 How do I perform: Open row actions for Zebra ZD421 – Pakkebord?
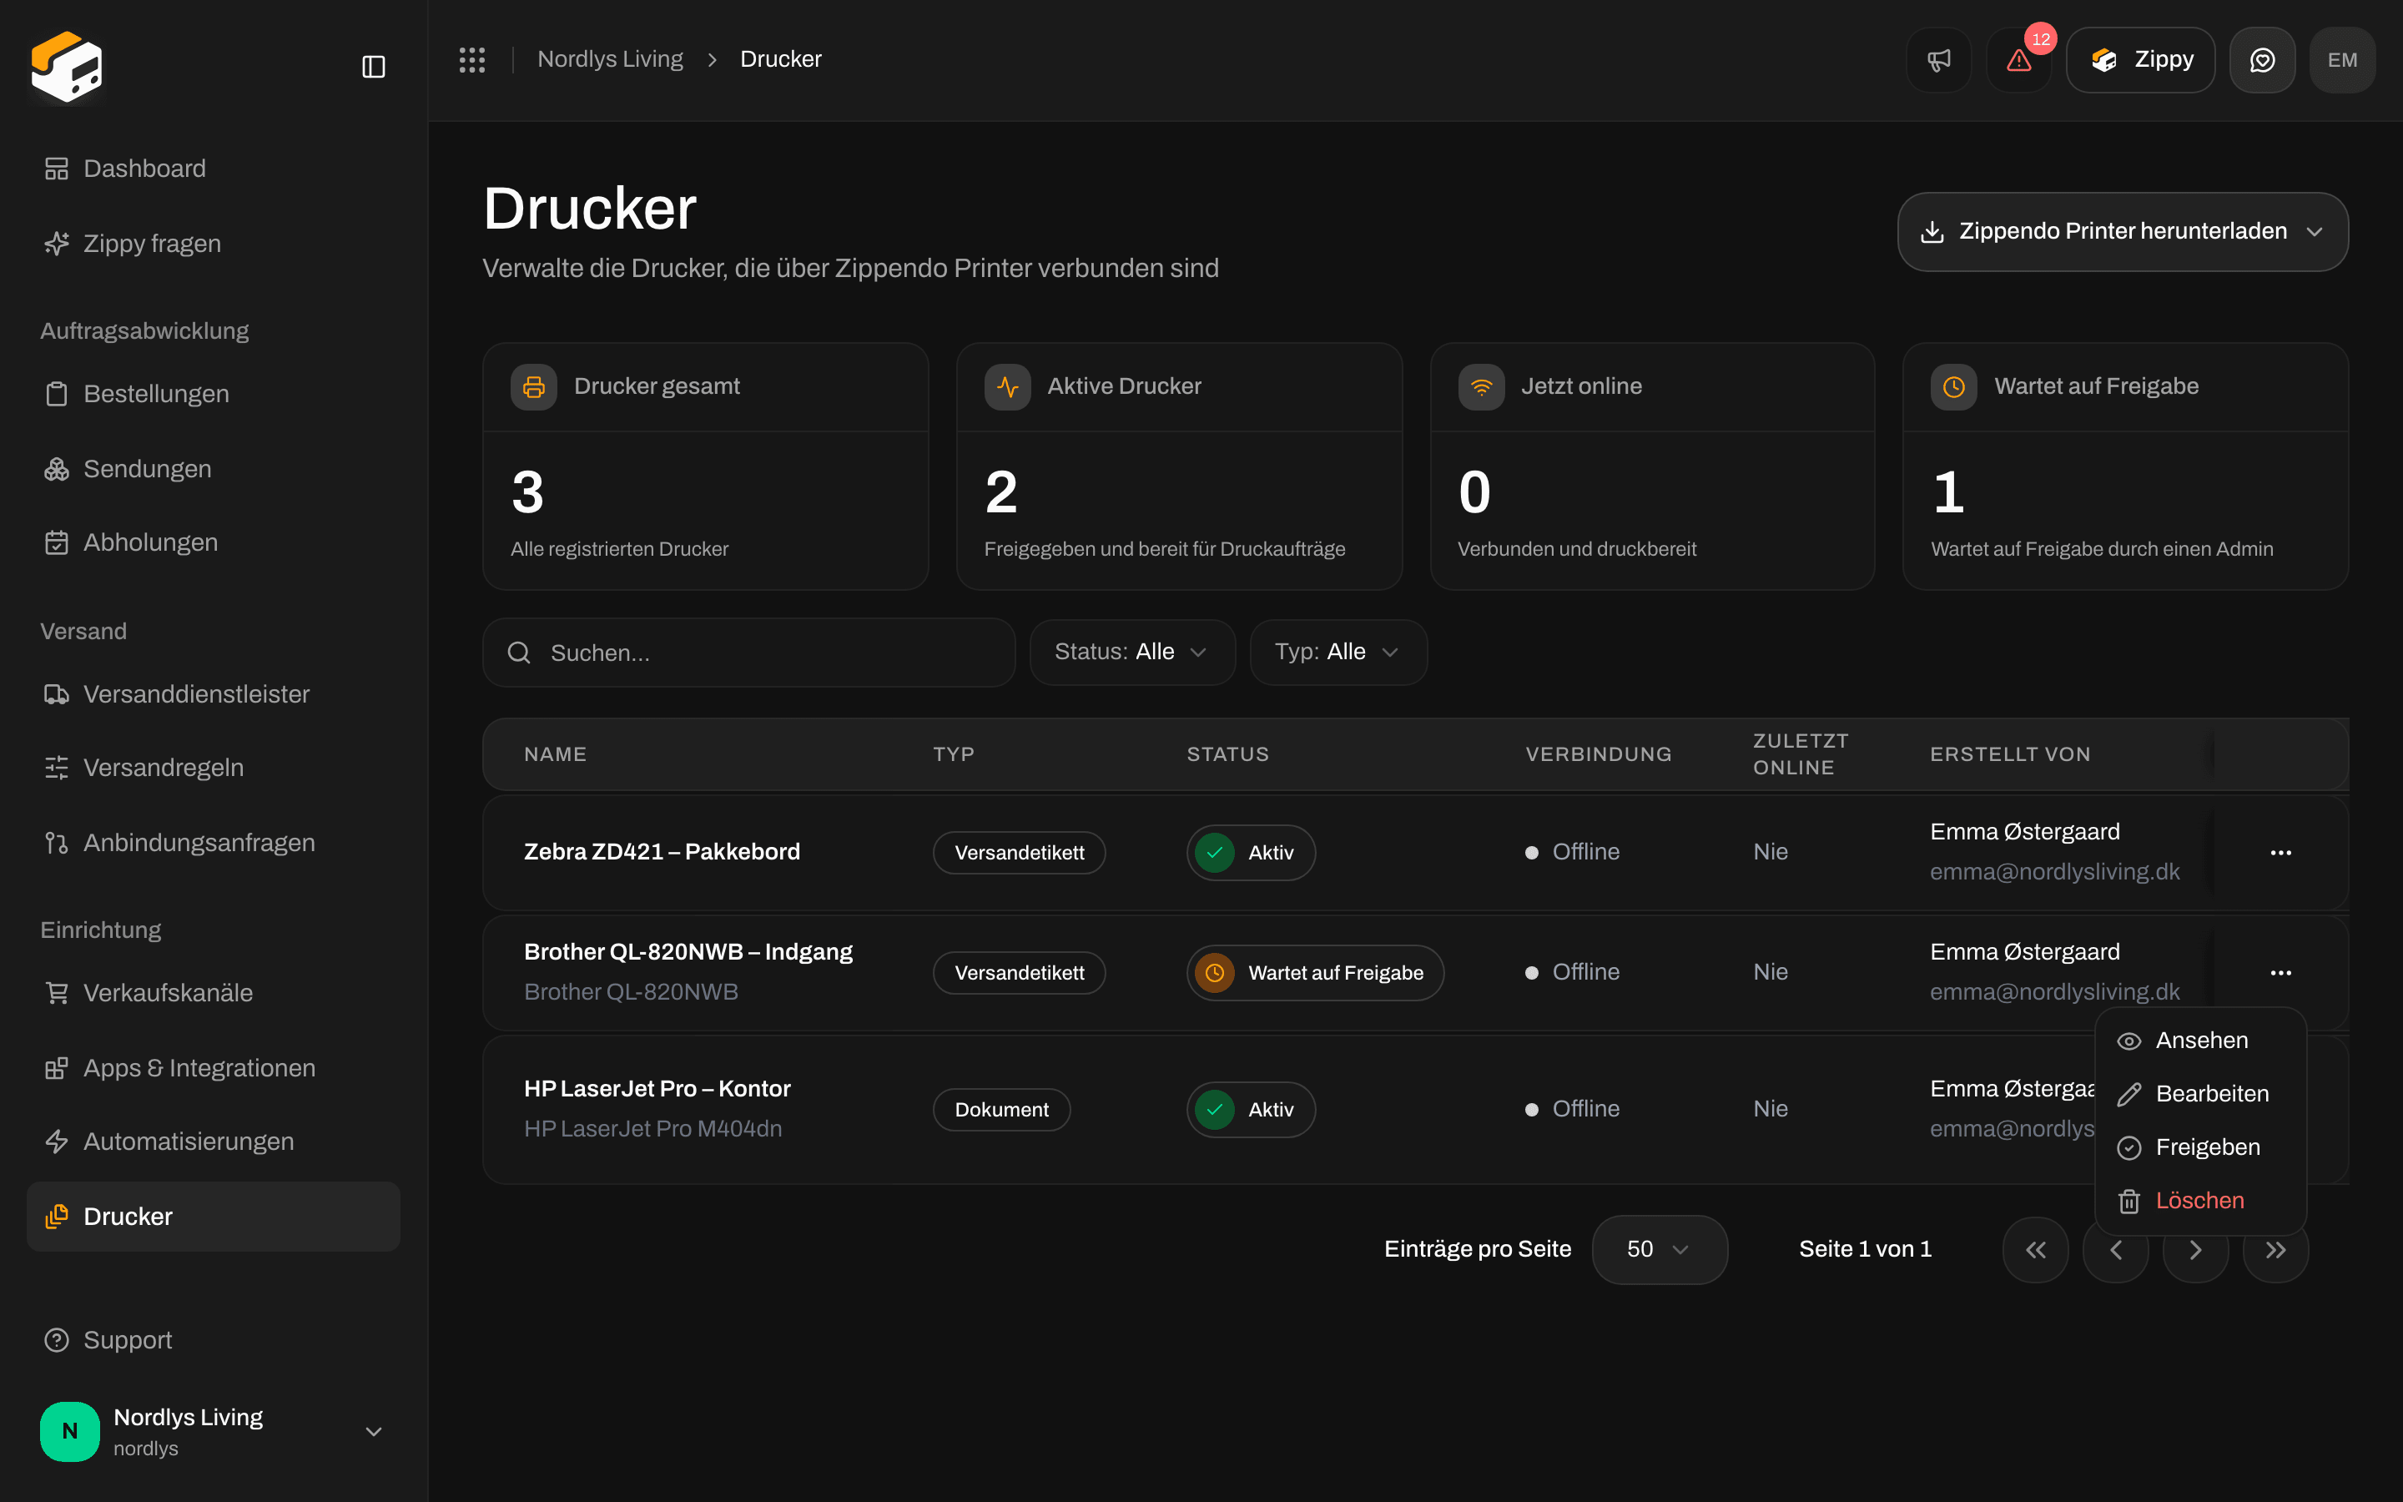click(x=2281, y=852)
